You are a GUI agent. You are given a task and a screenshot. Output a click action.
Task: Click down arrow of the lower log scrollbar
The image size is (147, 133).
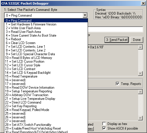[140, 118]
